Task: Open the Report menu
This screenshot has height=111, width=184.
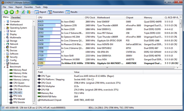Action: [19, 7]
